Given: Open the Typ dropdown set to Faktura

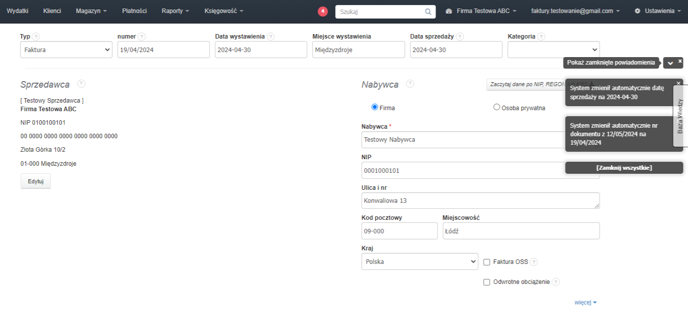Looking at the screenshot, I should click(66, 50).
